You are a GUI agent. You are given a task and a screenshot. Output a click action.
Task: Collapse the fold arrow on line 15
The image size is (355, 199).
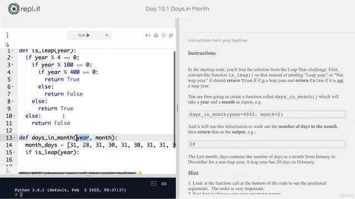(14, 153)
